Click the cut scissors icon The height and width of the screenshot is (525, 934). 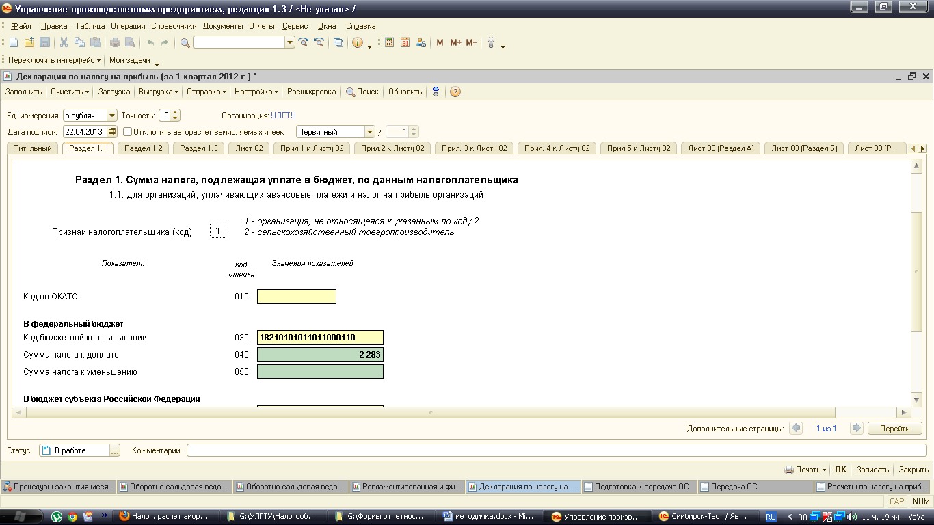(x=64, y=42)
